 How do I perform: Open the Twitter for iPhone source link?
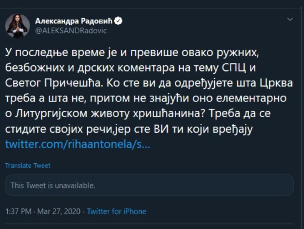click(x=116, y=211)
